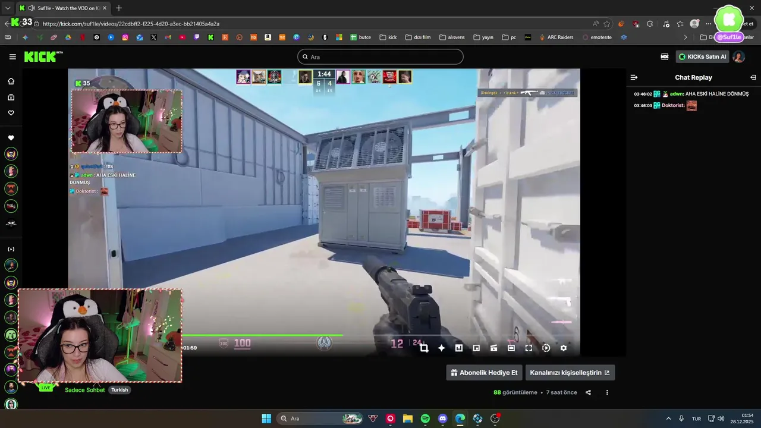The height and width of the screenshot is (428, 761).
Task: Open playback speed control
Action: tap(546, 348)
